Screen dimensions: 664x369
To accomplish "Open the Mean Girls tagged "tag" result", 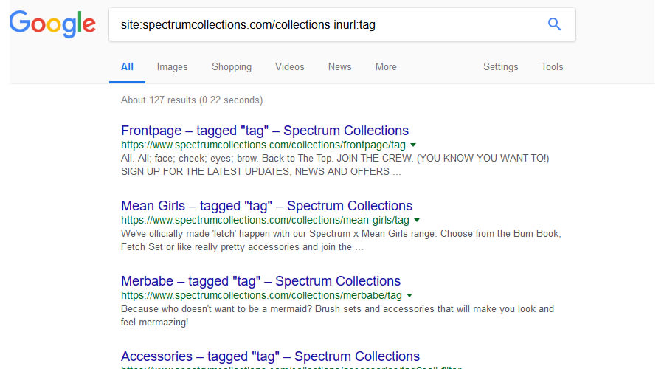I will point(266,206).
